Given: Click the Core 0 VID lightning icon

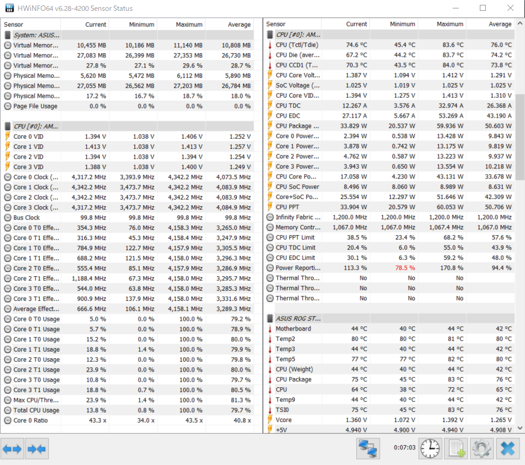Looking at the screenshot, I should (7, 136).
